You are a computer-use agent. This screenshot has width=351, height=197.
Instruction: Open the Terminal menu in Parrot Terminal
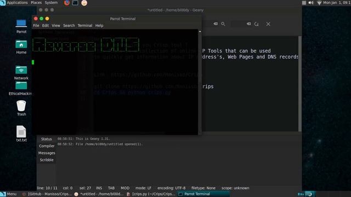85,26
